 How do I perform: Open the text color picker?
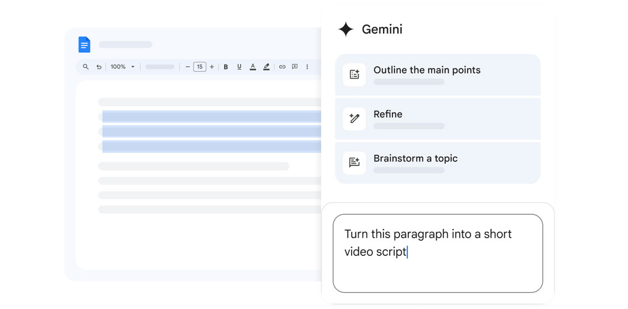(253, 67)
